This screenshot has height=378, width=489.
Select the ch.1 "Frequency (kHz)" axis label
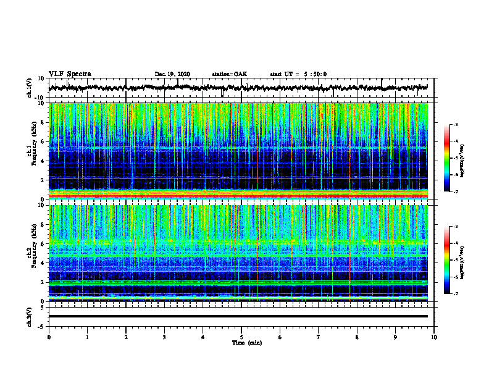click(34, 144)
